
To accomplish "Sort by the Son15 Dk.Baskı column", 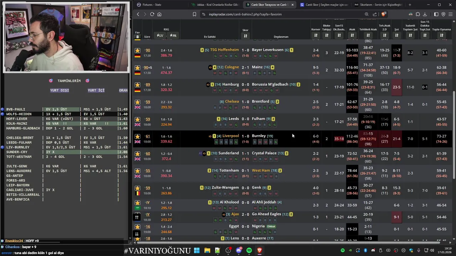I will [x=339, y=35].
